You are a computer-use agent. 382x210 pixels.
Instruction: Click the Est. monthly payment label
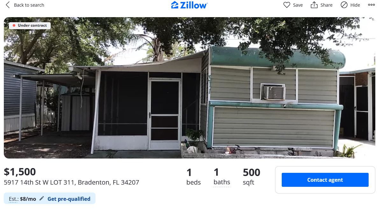coord(22,199)
